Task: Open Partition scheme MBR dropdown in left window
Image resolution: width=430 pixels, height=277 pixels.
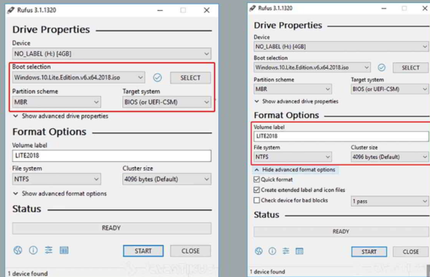Action: (x=56, y=102)
